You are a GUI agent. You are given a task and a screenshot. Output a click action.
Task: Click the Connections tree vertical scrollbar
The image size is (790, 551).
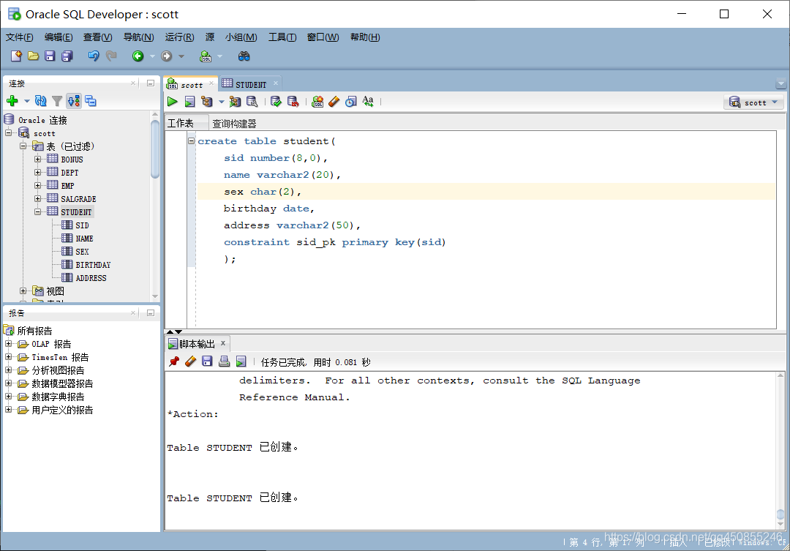click(x=154, y=149)
